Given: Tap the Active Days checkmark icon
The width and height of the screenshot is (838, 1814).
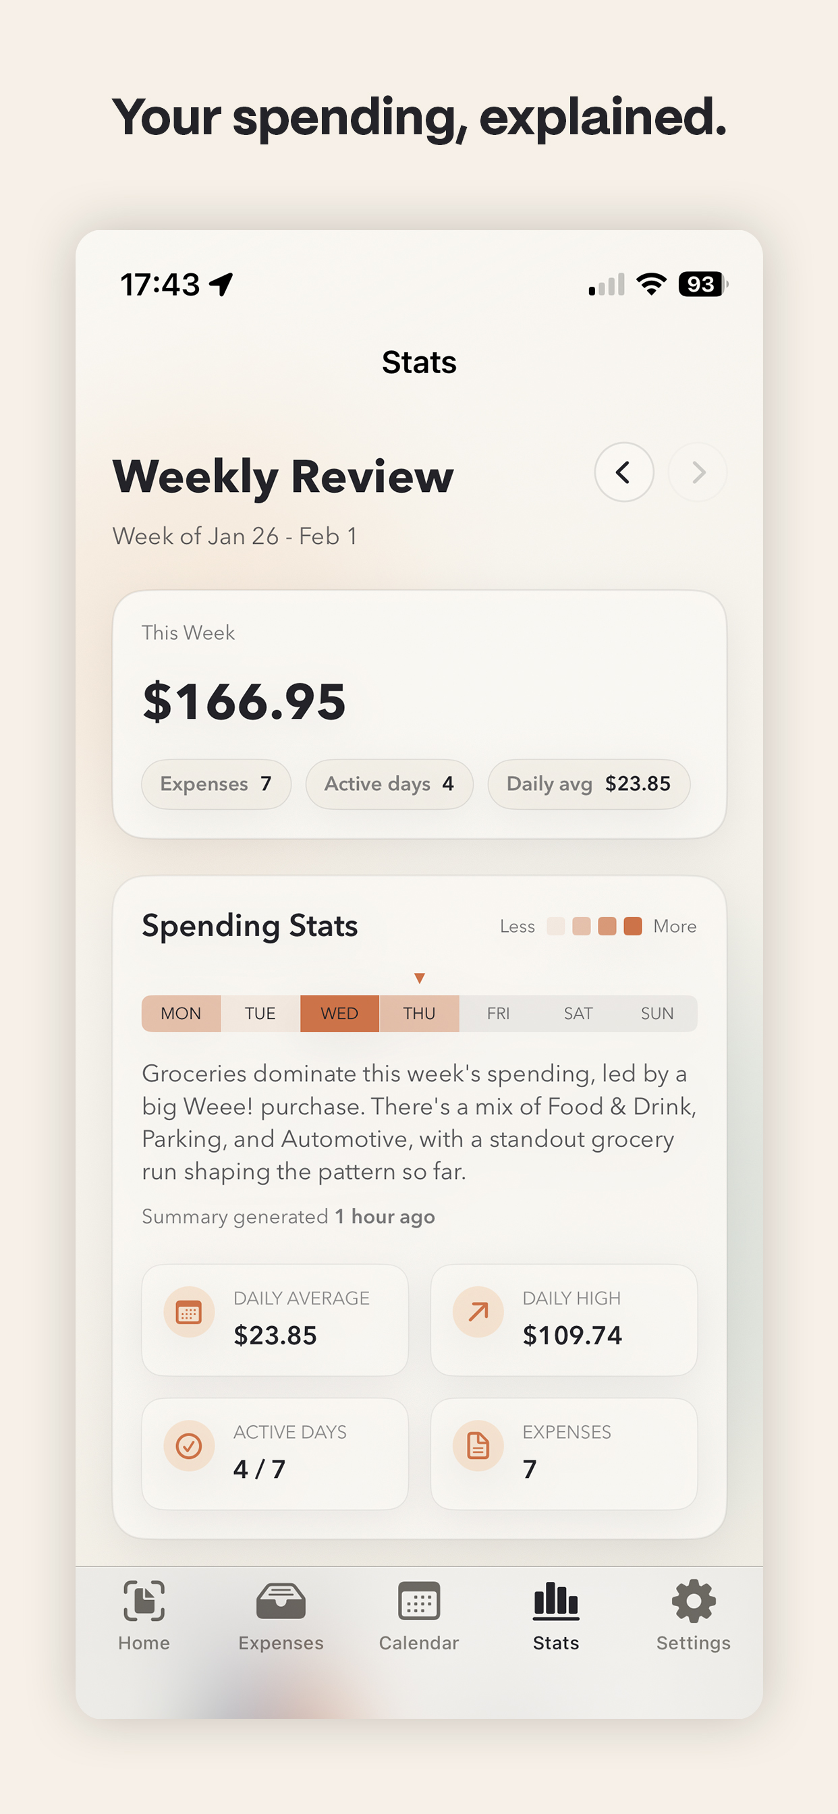Looking at the screenshot, I should click(188, 1445).
